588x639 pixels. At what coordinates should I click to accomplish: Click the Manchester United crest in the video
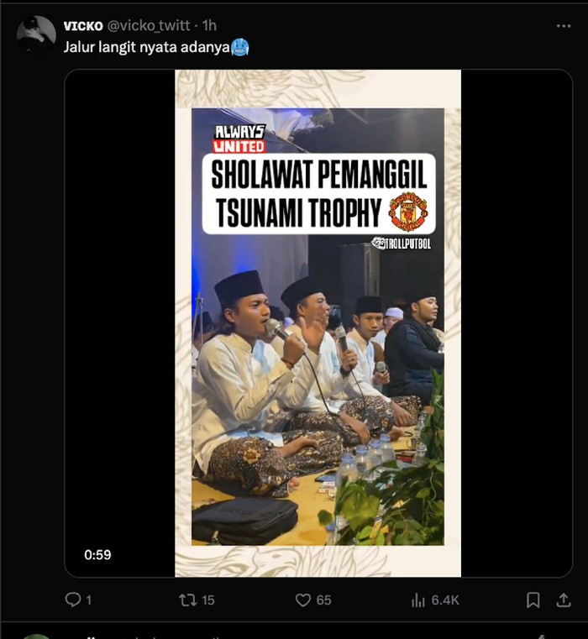click(409, 212)
